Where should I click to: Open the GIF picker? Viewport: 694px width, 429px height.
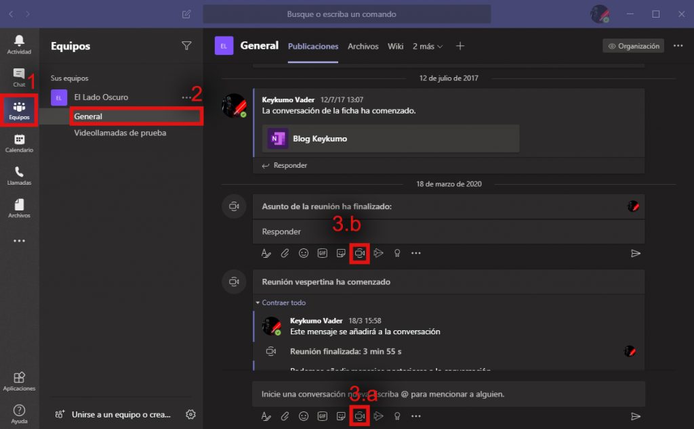pos(322,416)
